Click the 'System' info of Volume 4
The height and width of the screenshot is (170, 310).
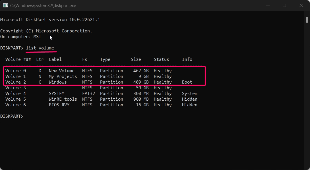click(190, 94)
